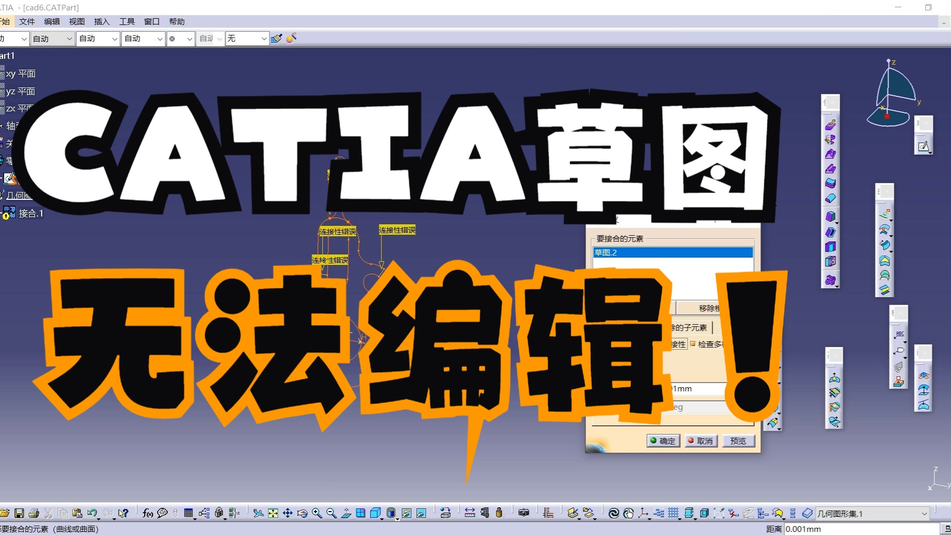Image resolution: width=951 pixels, height=535 pixels.
Task: Open the 视图 menu
Action: tap(77, 21)
